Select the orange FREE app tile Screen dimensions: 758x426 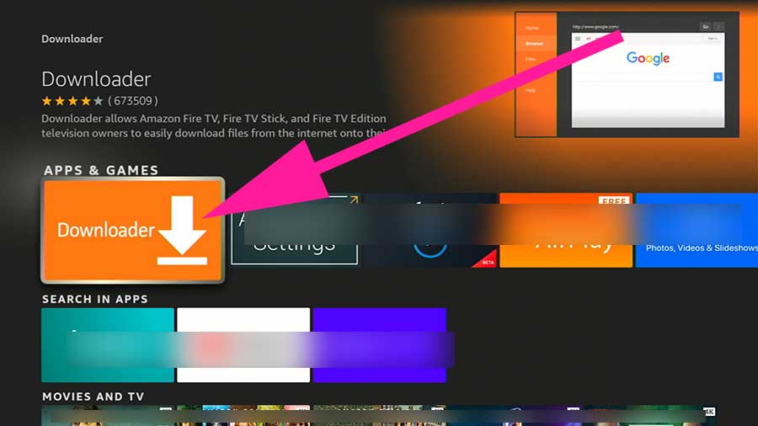coord(566,231)
